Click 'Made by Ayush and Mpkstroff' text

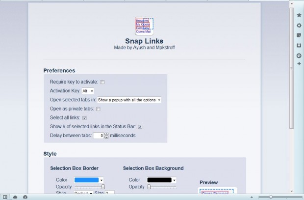coord(145,48)
